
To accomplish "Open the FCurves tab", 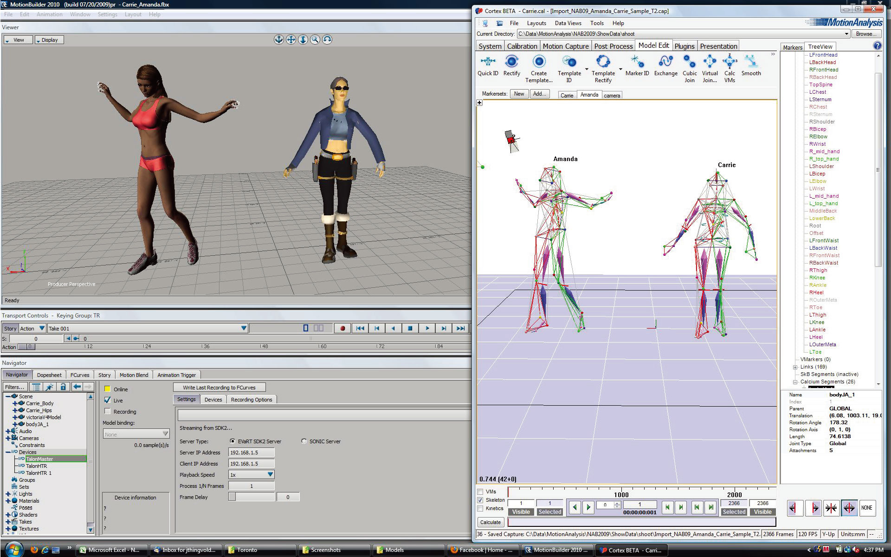I will [80, 375].
